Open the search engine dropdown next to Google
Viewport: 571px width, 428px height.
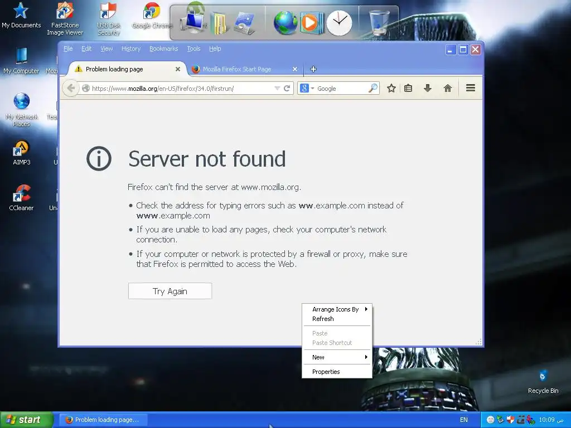(x=312, y=89)
